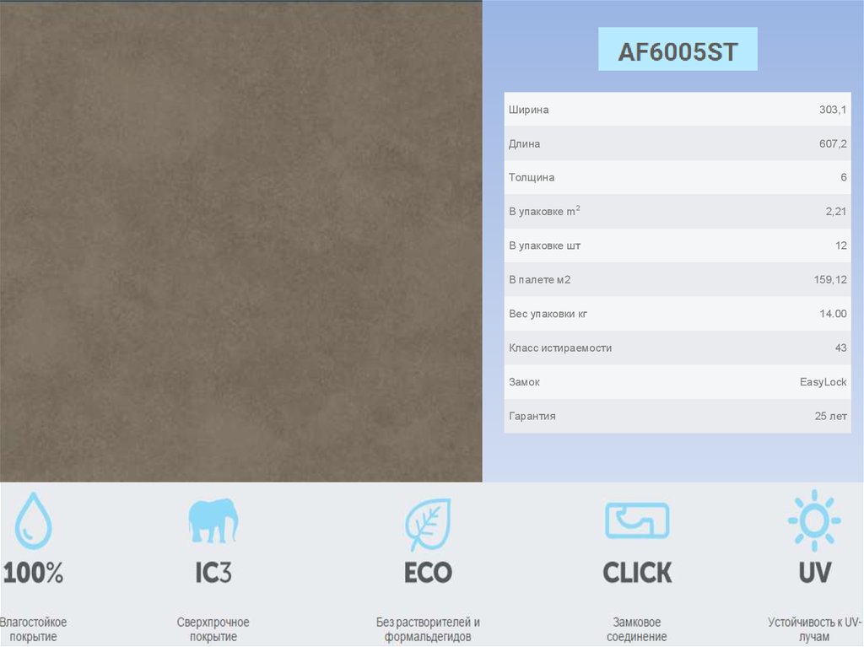864x647 pixels.
Task: Click the wear class value '43'
Action: point(841,348)
